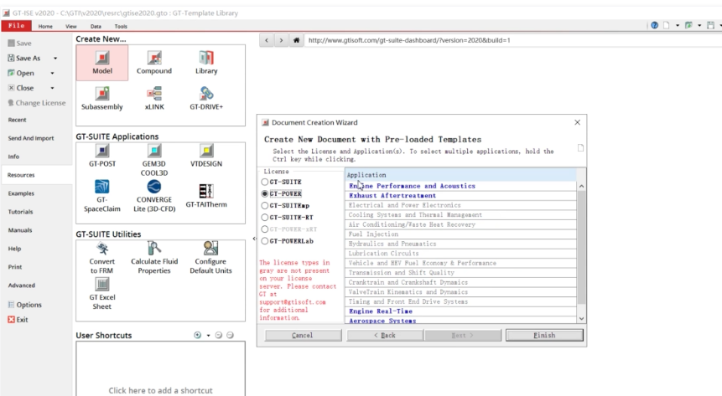Close the Document Creation Wizard dialog
The width and height of the screenshot is (722, 396).
[577, 122]
